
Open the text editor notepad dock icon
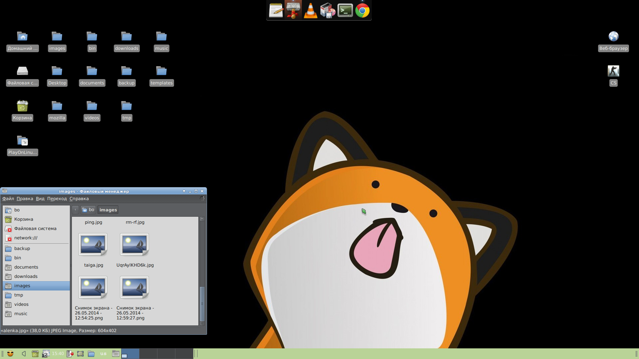pyautogui.click(x=276, y=10)
